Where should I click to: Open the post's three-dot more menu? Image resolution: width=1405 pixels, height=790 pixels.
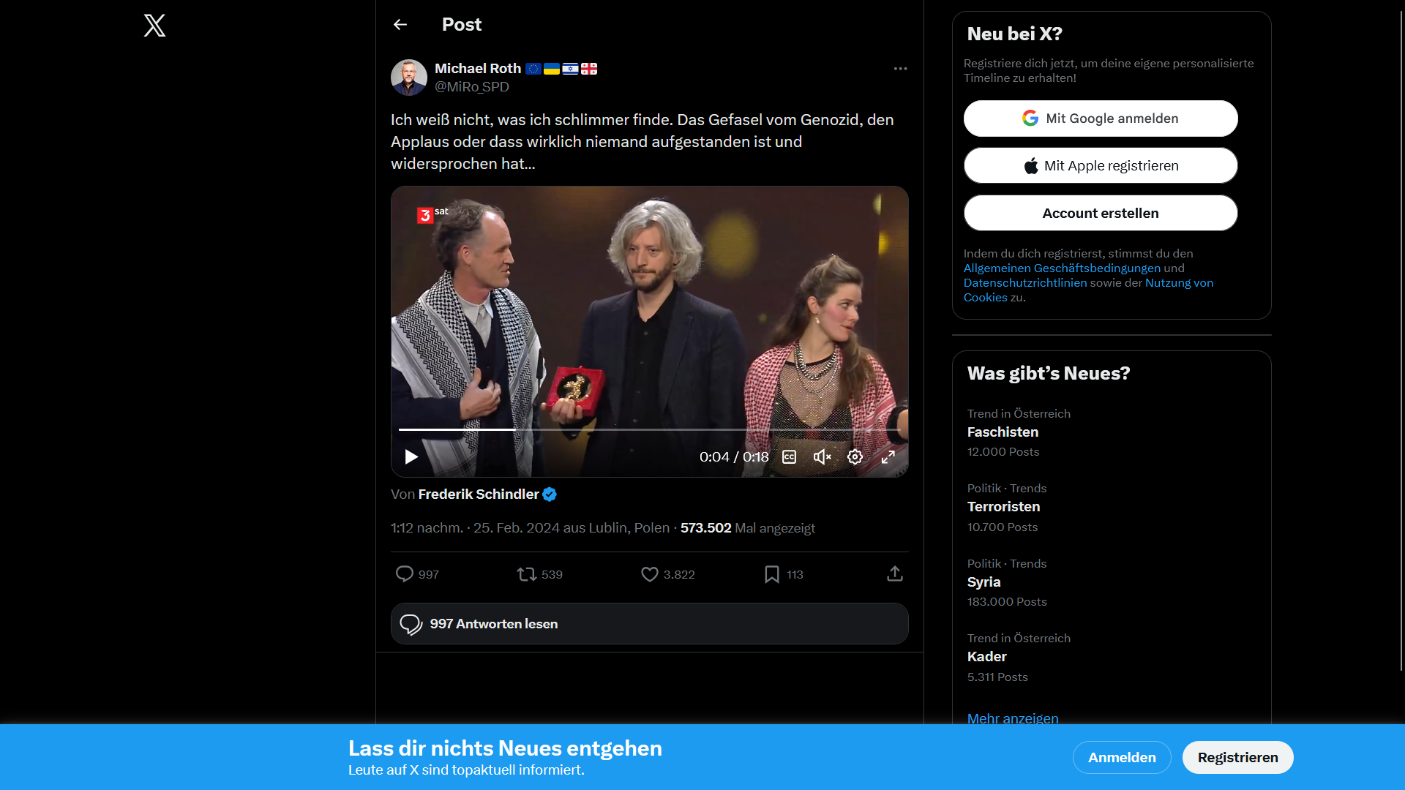pos(900,69)
